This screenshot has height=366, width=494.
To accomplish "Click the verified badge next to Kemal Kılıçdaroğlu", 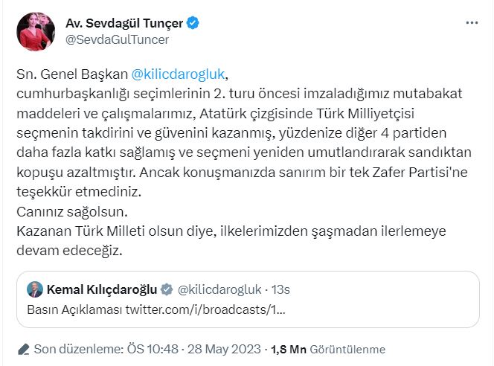I will click(x=167, y=289).
